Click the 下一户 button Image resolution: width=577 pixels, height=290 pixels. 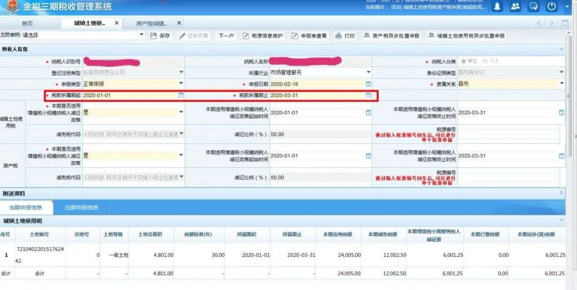pyautogui.click(x=226, y=36)
